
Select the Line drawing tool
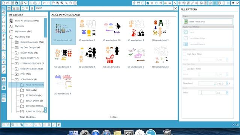click(3, 17)
